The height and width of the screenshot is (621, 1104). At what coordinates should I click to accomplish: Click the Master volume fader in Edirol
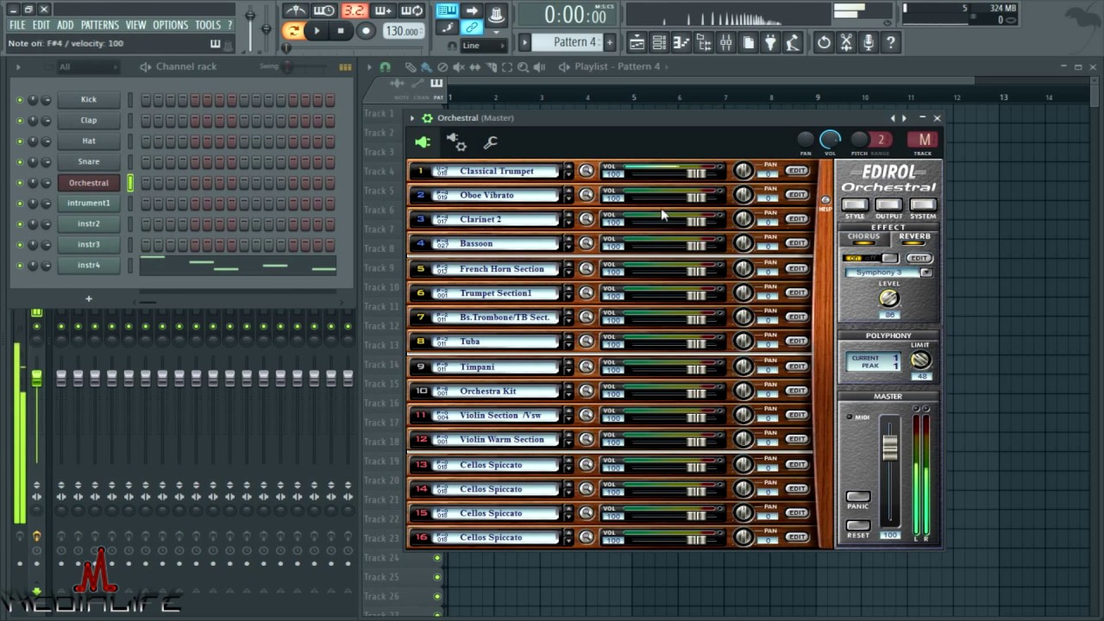(889, 447)
